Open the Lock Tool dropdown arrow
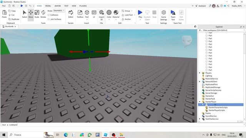Screen dimensions: 246x138 (x=135, y=15)
